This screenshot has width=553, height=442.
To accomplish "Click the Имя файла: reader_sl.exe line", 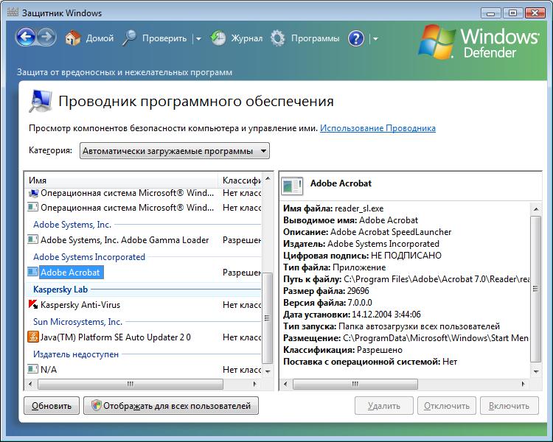I will click(x=333, y=208).
